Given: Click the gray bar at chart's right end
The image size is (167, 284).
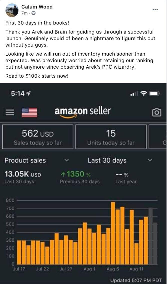Looking at the screenshot, I should 155,243.
